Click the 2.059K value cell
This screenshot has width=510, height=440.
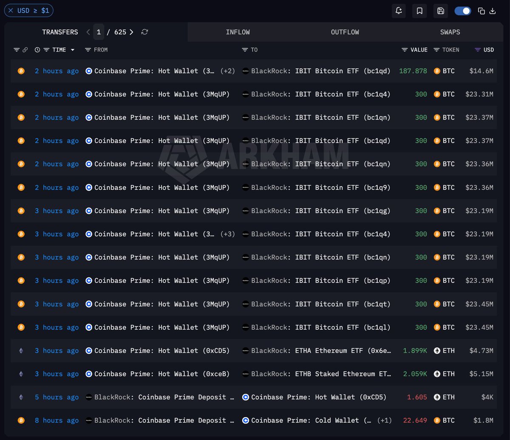(x=415, y=374)
